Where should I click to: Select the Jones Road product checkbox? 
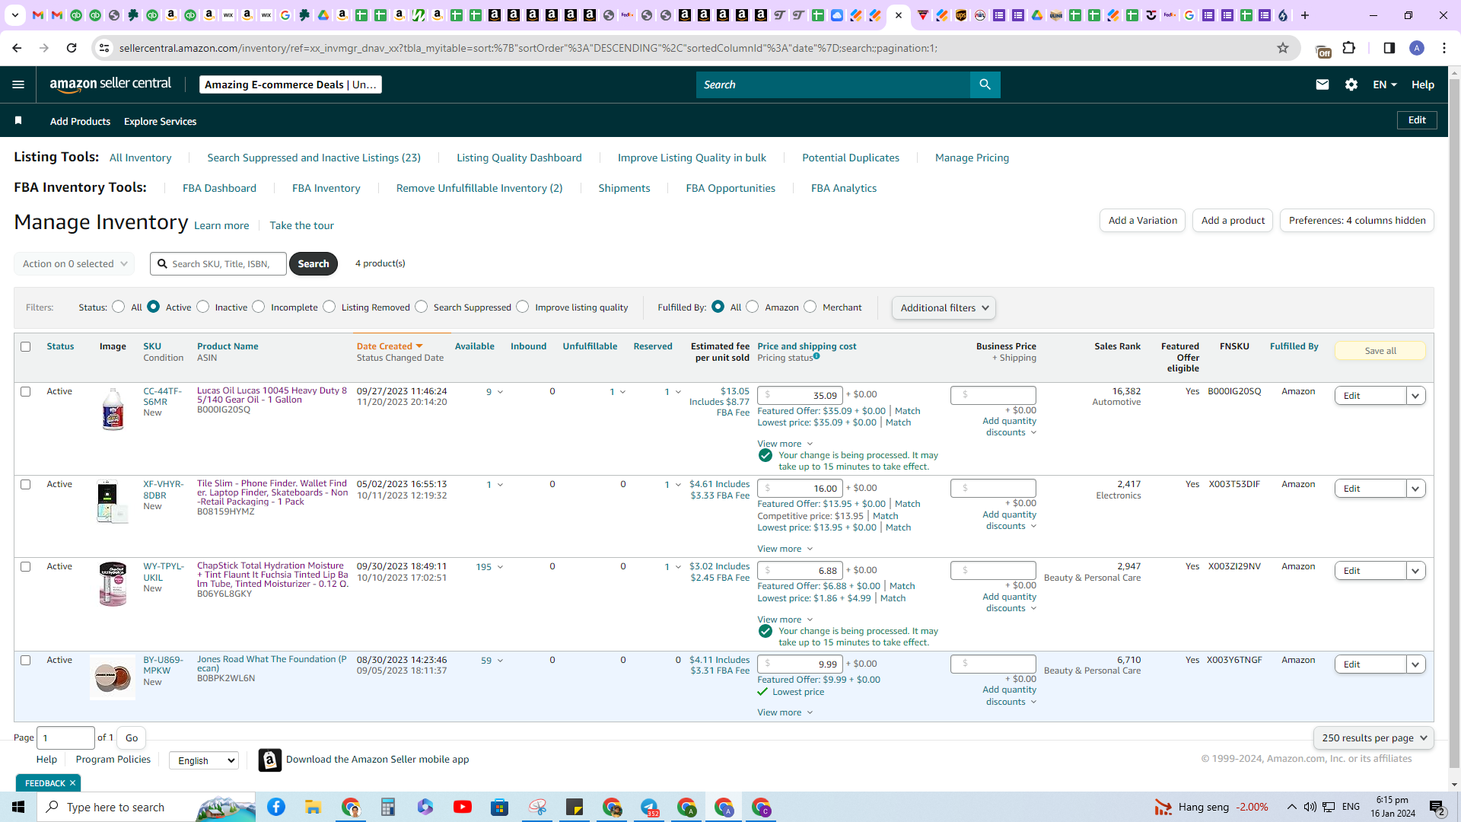click(25, 660)
